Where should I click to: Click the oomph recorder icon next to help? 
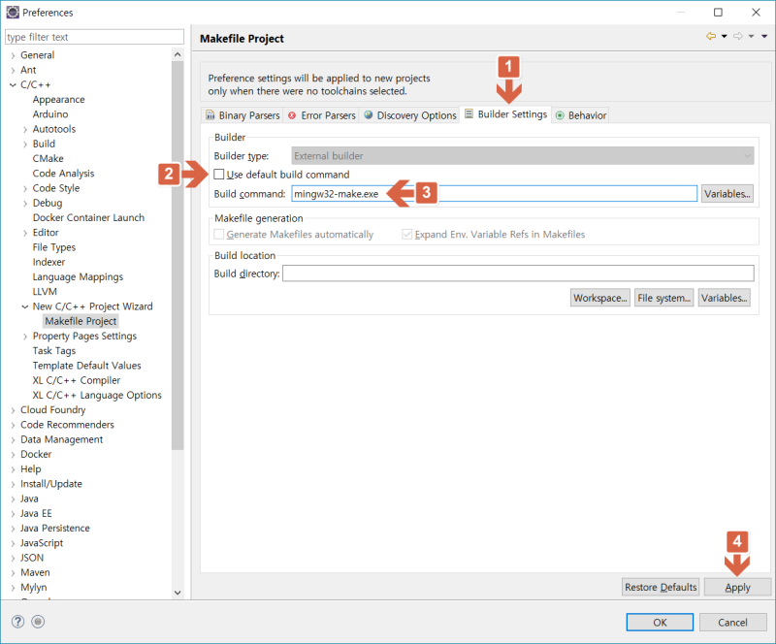(38, 622)
